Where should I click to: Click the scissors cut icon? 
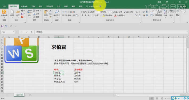[x=50, y=11]
